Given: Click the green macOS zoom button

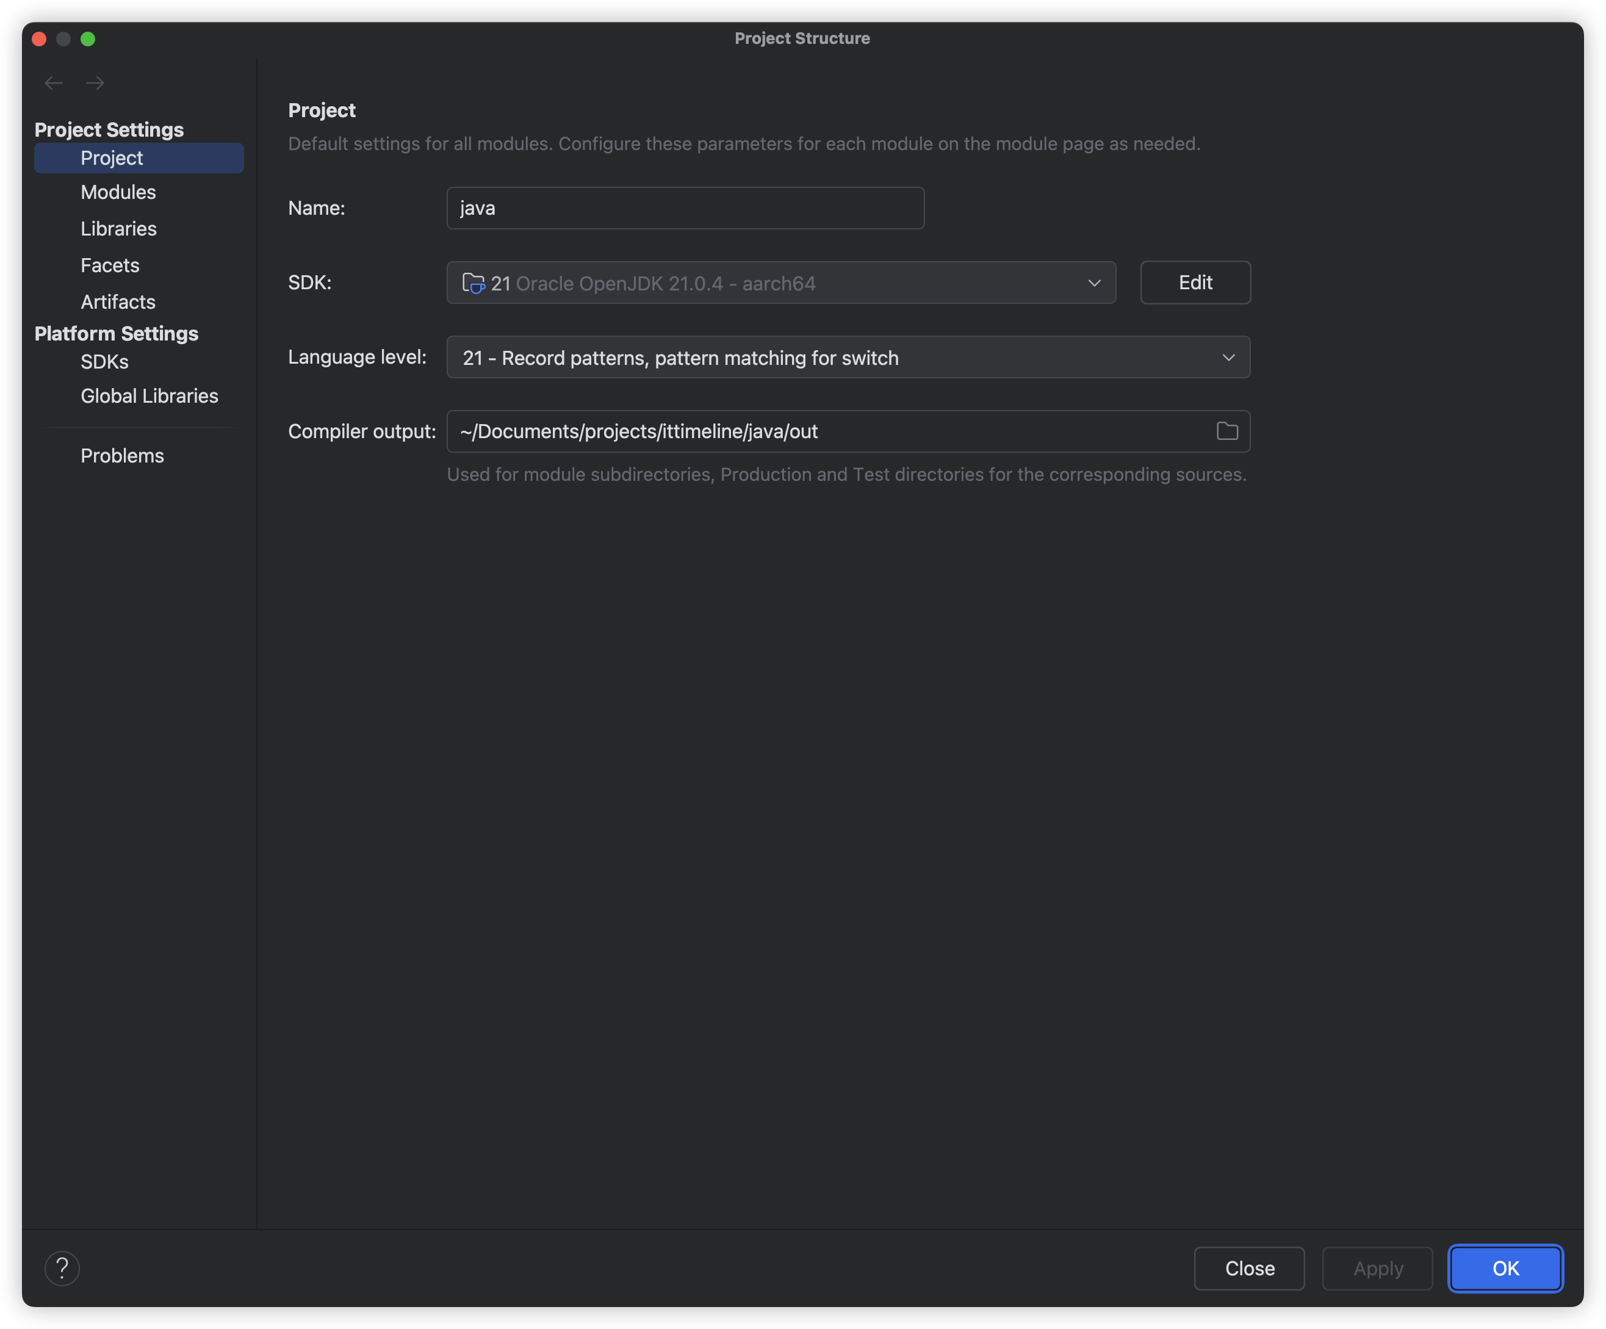Looking at the screenshot, I should coord(88,39).
